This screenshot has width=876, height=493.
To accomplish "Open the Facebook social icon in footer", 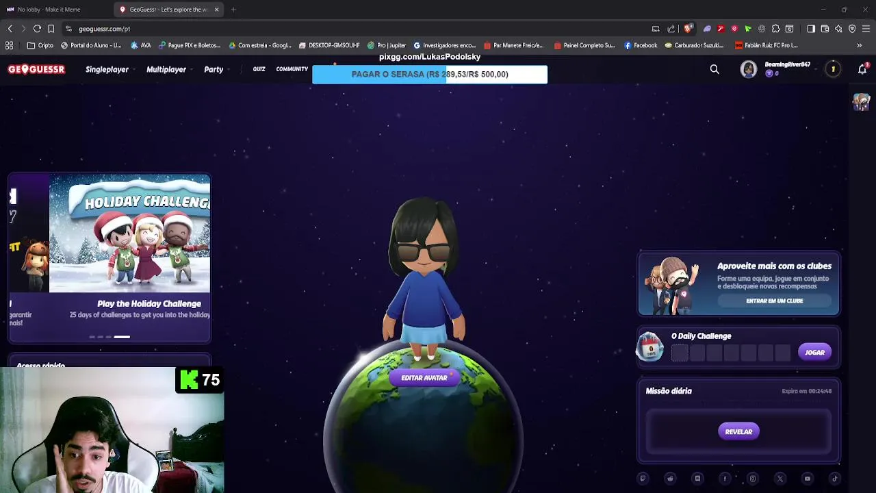I will (725, 479).
